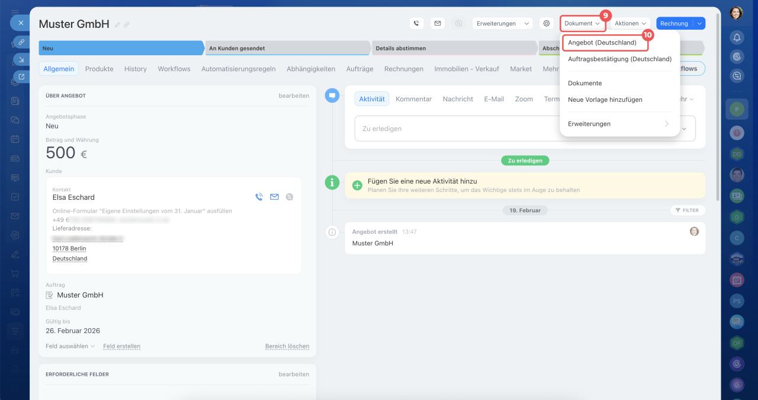
Task: Open the link icon tab on slider edge
Action: point(21,42)
